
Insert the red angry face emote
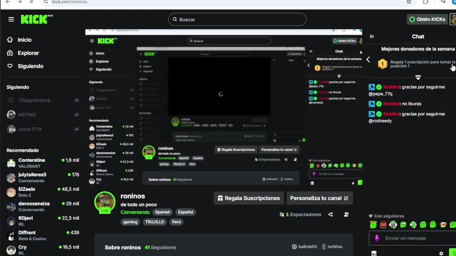pyautogui.click(x=383, y=224)
